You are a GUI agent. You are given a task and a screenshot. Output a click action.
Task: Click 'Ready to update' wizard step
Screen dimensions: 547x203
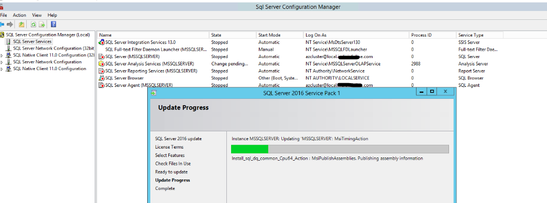[x=171, y=172]
